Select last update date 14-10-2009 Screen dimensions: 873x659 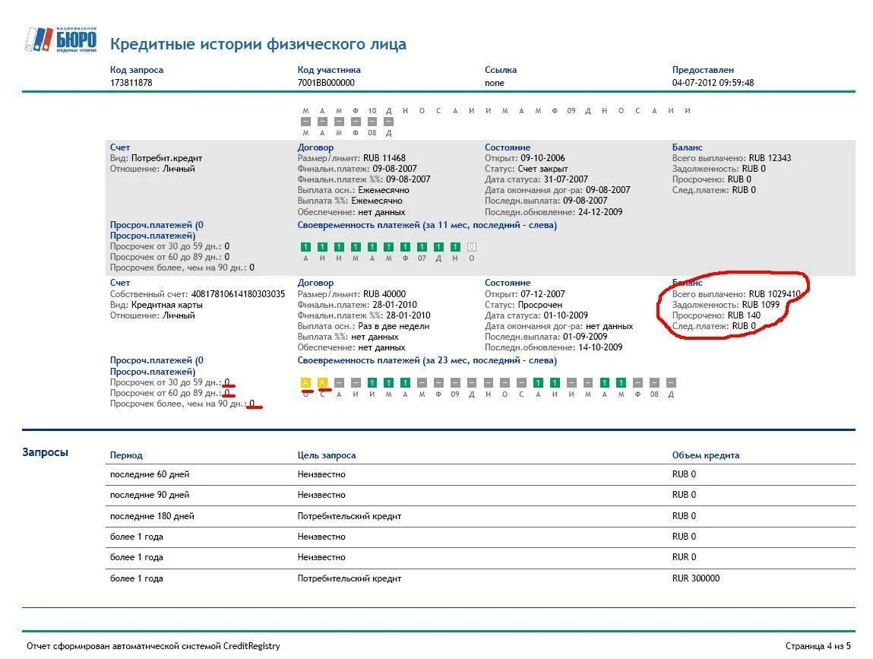600,347
